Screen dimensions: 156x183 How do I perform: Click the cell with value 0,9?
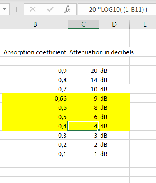point(35,71)
